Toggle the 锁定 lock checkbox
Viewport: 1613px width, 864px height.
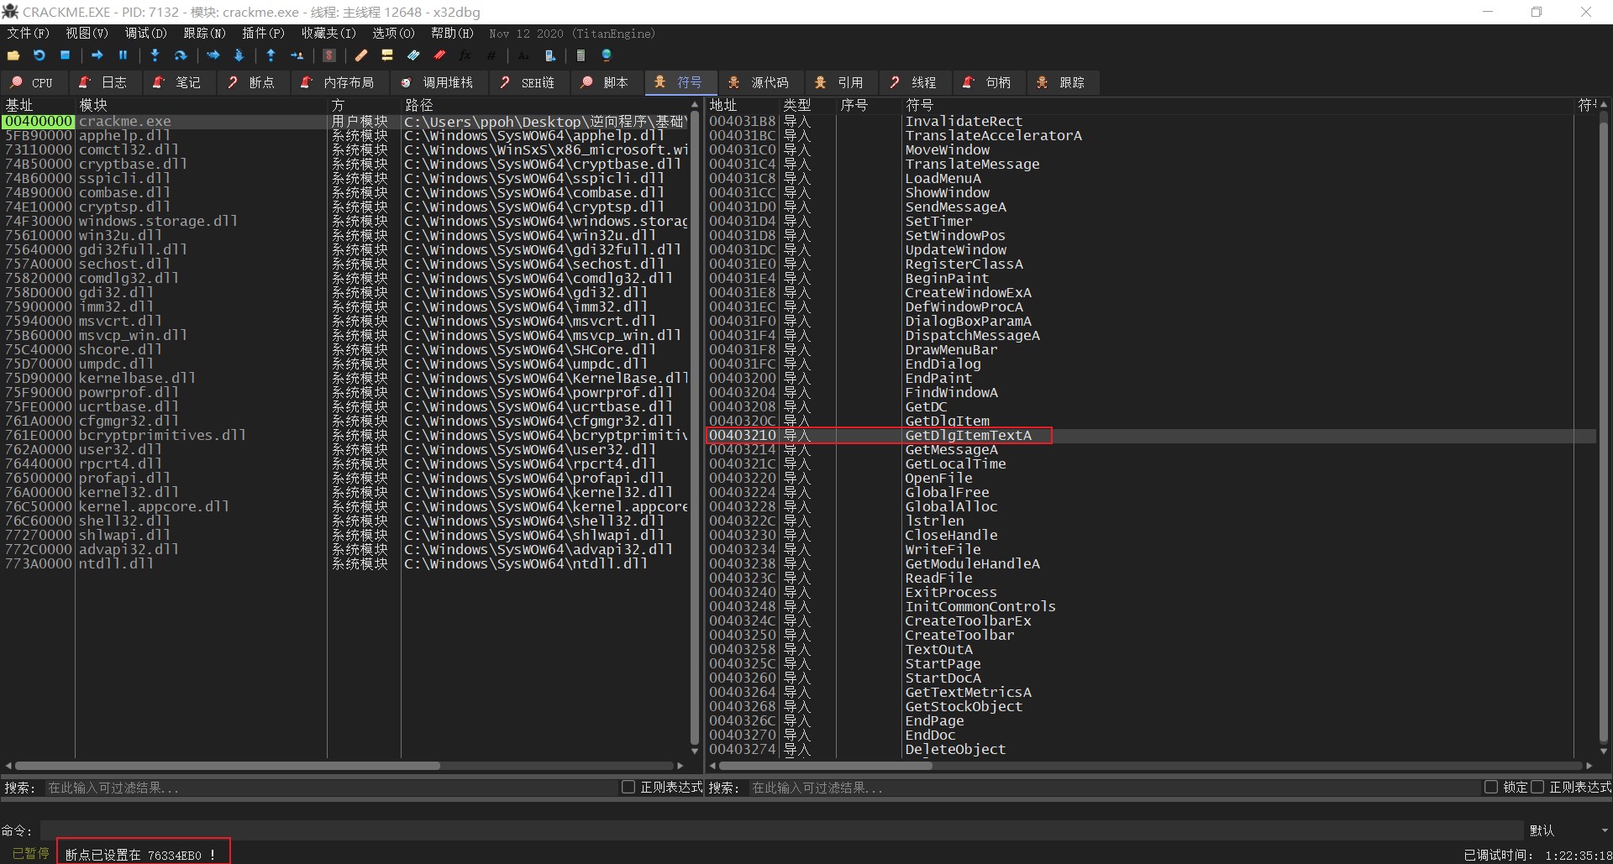[x=1491, y=787]
